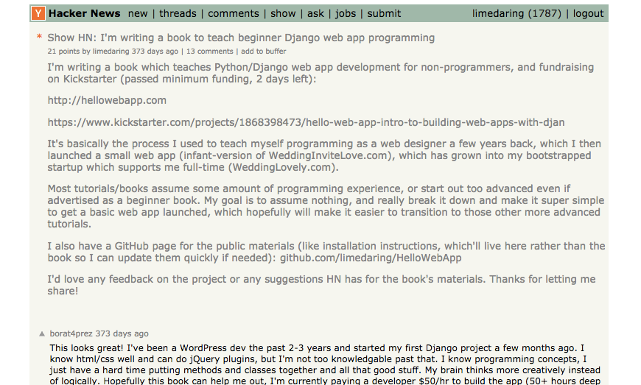This screenshot has height=385, width=641.
Task: Open the Hacker News home link
Action: pyautogui.click(x=84, y=13)
